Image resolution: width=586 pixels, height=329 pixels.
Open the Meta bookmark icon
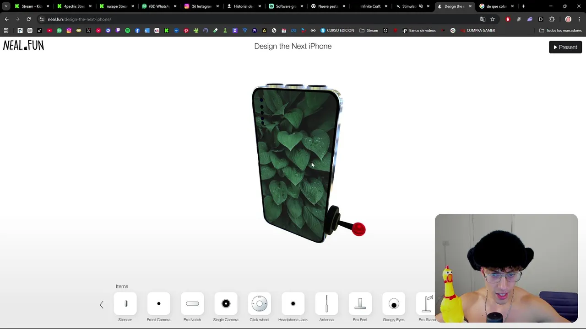[293, 31]
